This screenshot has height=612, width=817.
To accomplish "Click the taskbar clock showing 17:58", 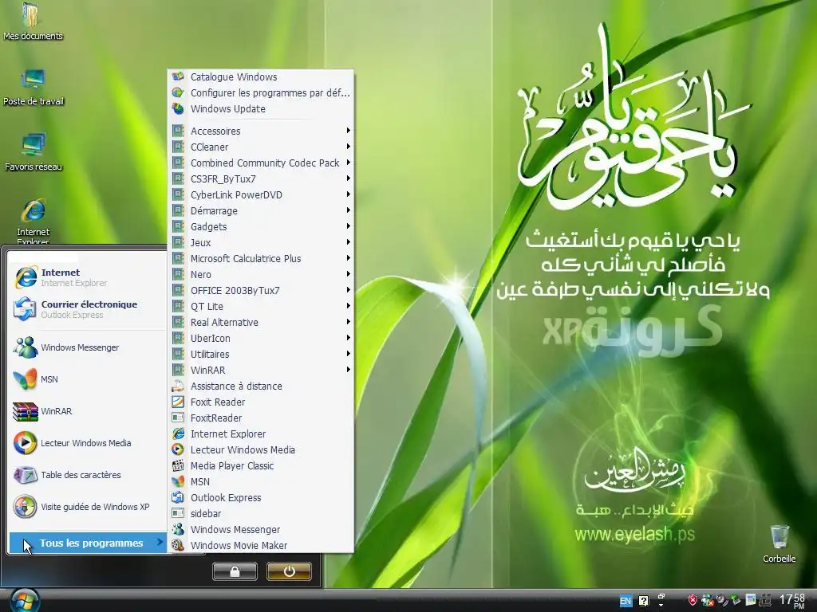I will point(792,601).
